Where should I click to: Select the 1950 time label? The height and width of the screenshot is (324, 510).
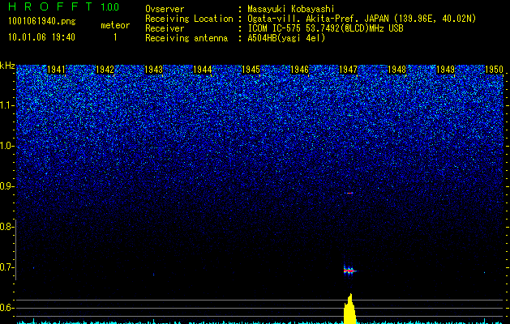tap(494, 70)
